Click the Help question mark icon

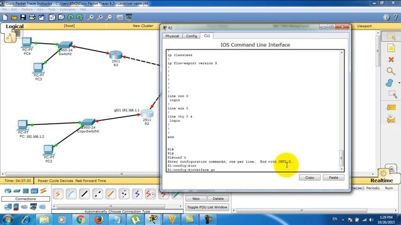coord(395,17)
